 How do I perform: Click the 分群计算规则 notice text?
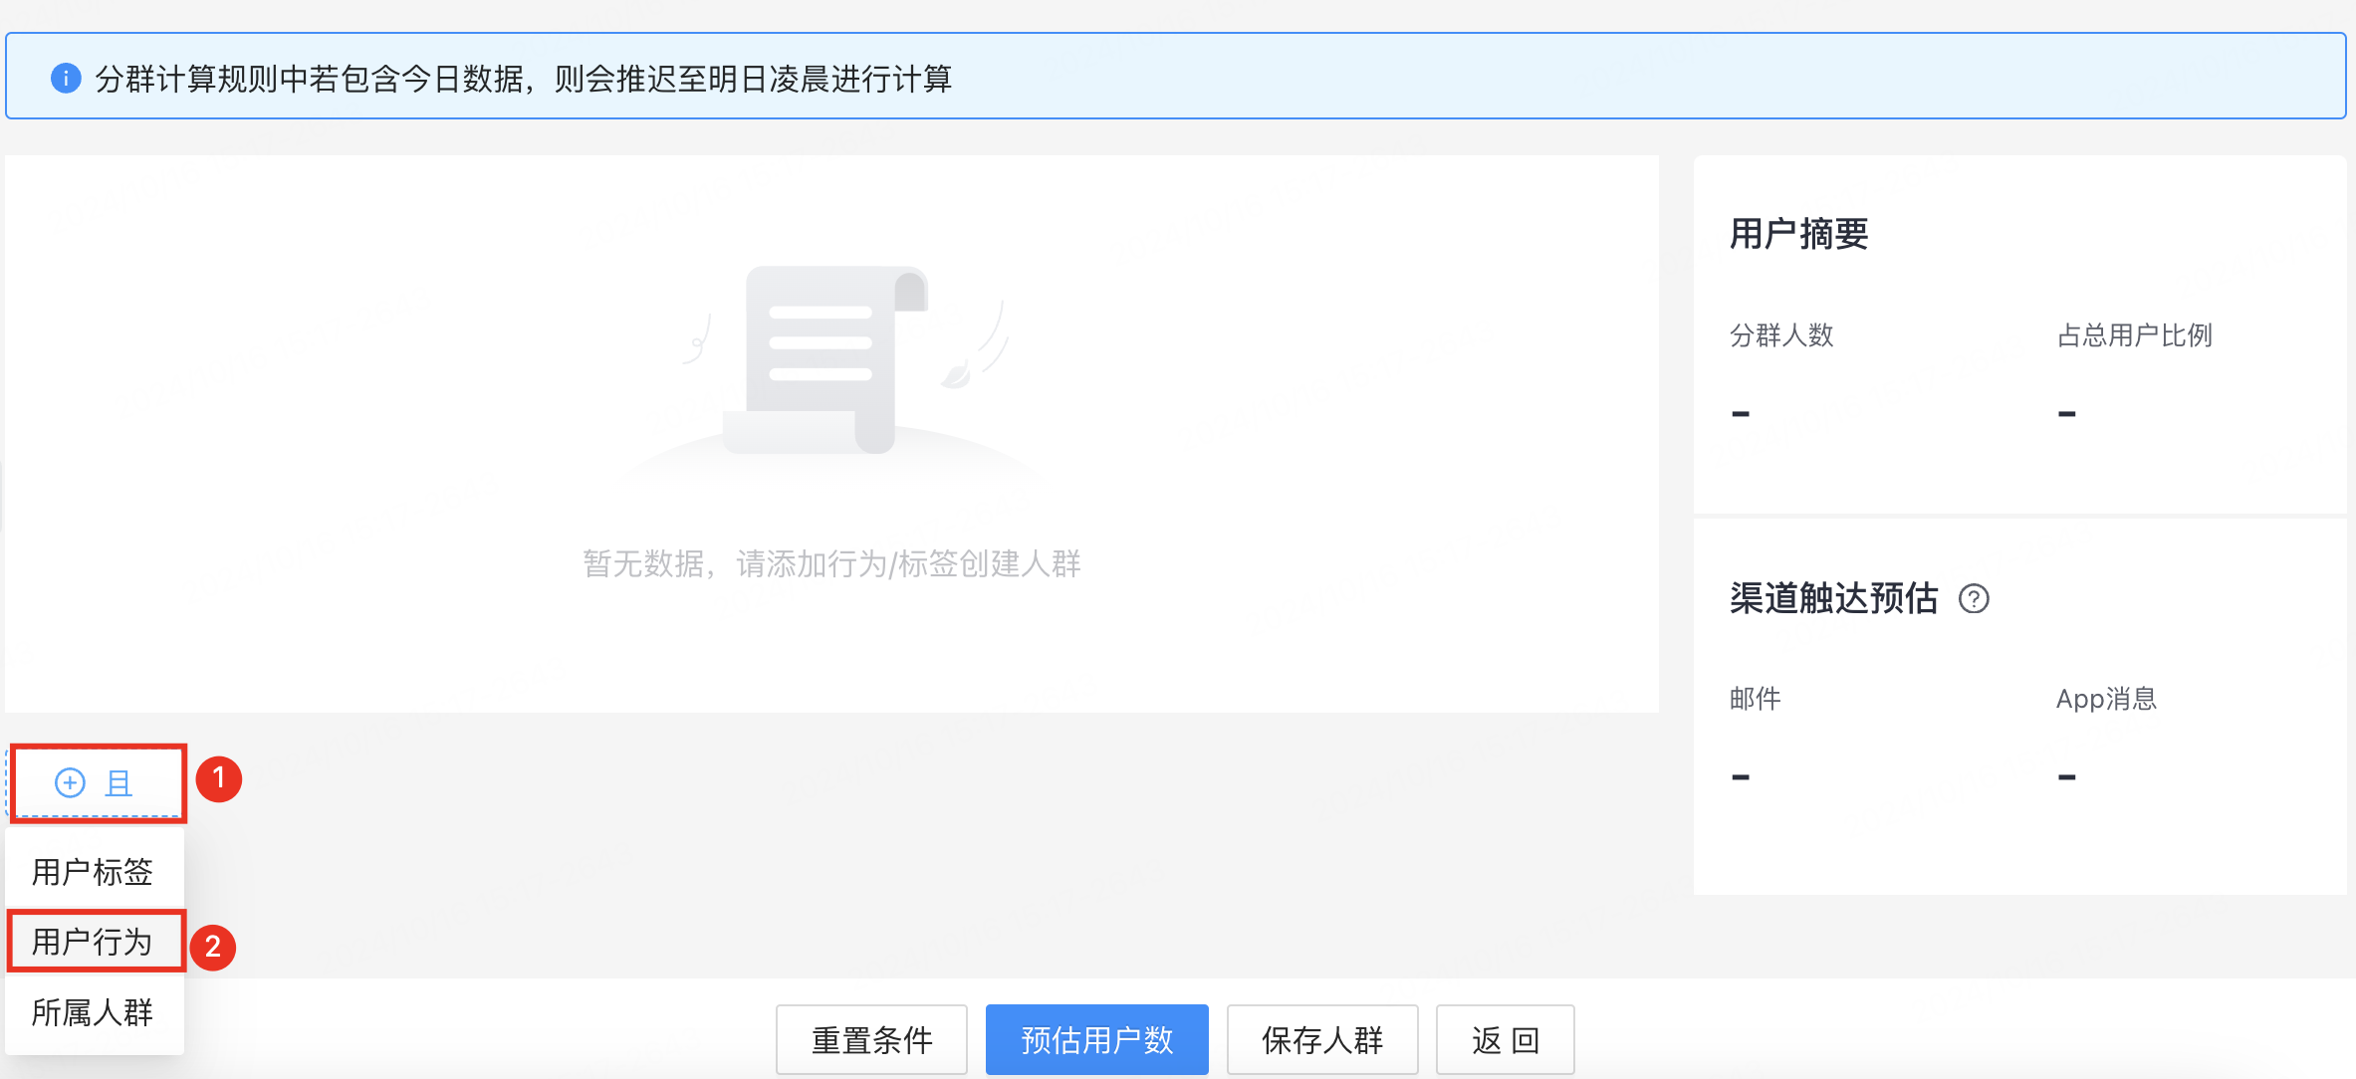coord(524,79)
